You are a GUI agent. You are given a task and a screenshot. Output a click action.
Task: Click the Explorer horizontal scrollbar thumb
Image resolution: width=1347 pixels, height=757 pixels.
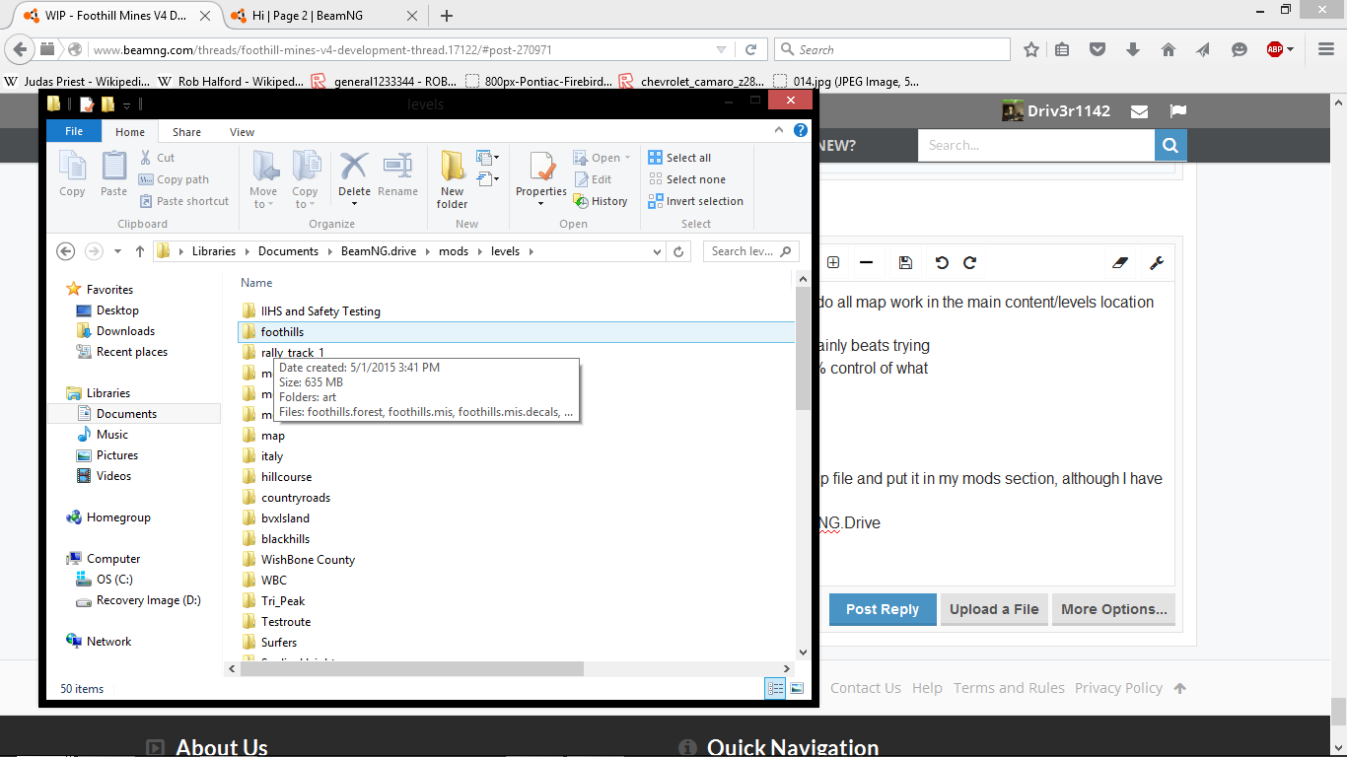click(x=411, y=668)
